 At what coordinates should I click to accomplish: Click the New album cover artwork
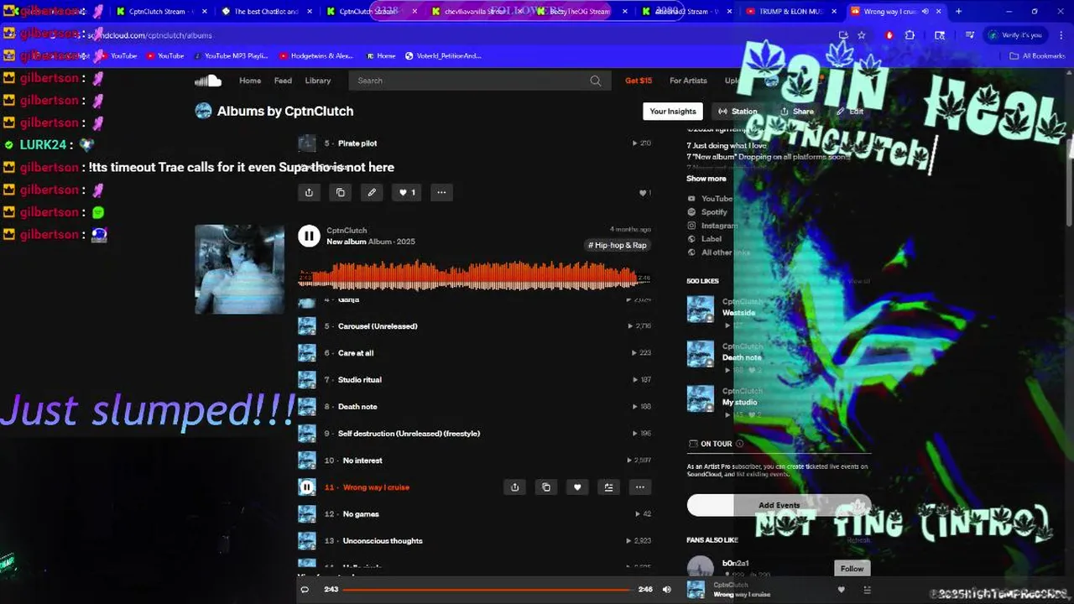coord(239,269)
